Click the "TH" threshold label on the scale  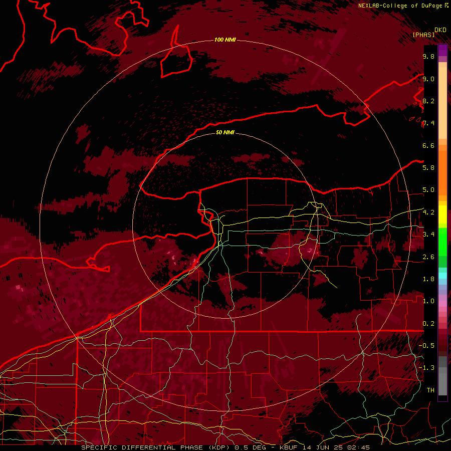pyautogui.click(x=430, y=390)
